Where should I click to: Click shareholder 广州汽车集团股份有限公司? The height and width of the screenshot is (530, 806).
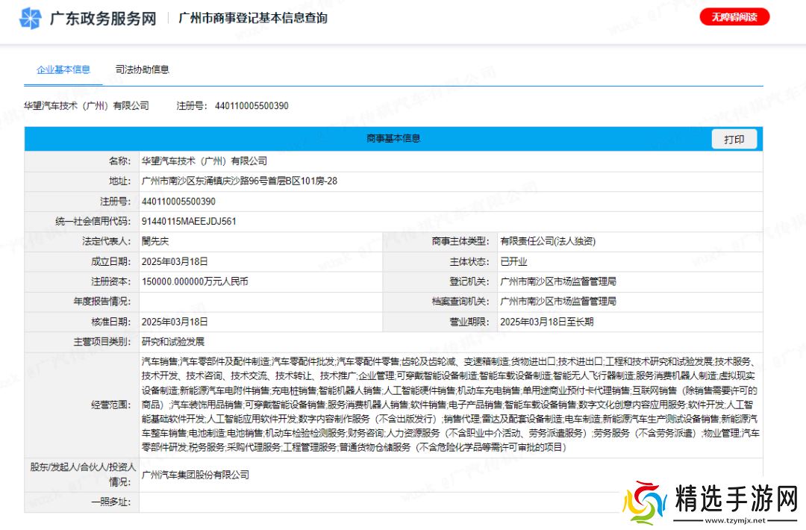point(195,475)
